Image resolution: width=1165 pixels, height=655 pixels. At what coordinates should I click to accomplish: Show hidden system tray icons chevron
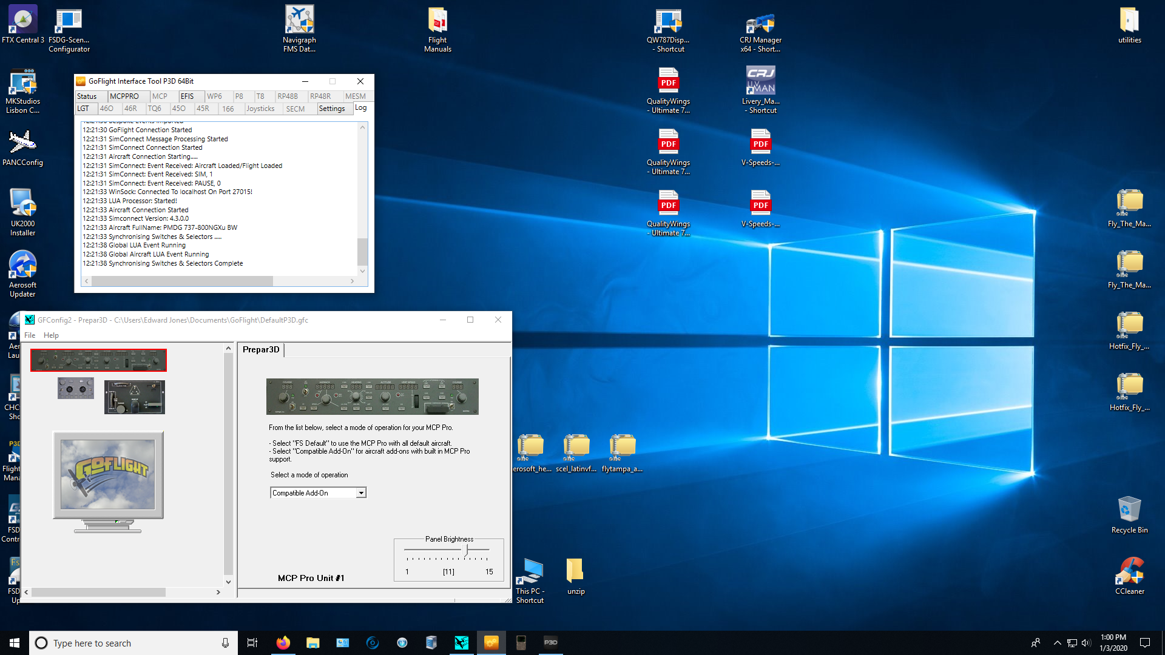(1057, 643)
